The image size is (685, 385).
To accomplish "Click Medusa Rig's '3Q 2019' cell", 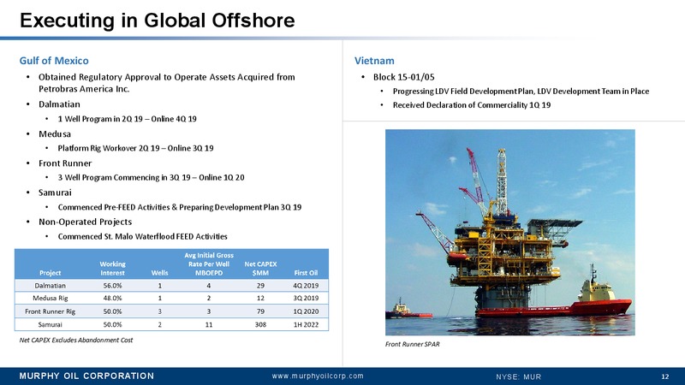I will point(306,298).
